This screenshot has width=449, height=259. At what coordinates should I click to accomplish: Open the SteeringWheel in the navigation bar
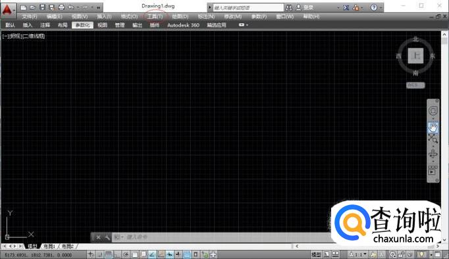[x=433, y=110]
